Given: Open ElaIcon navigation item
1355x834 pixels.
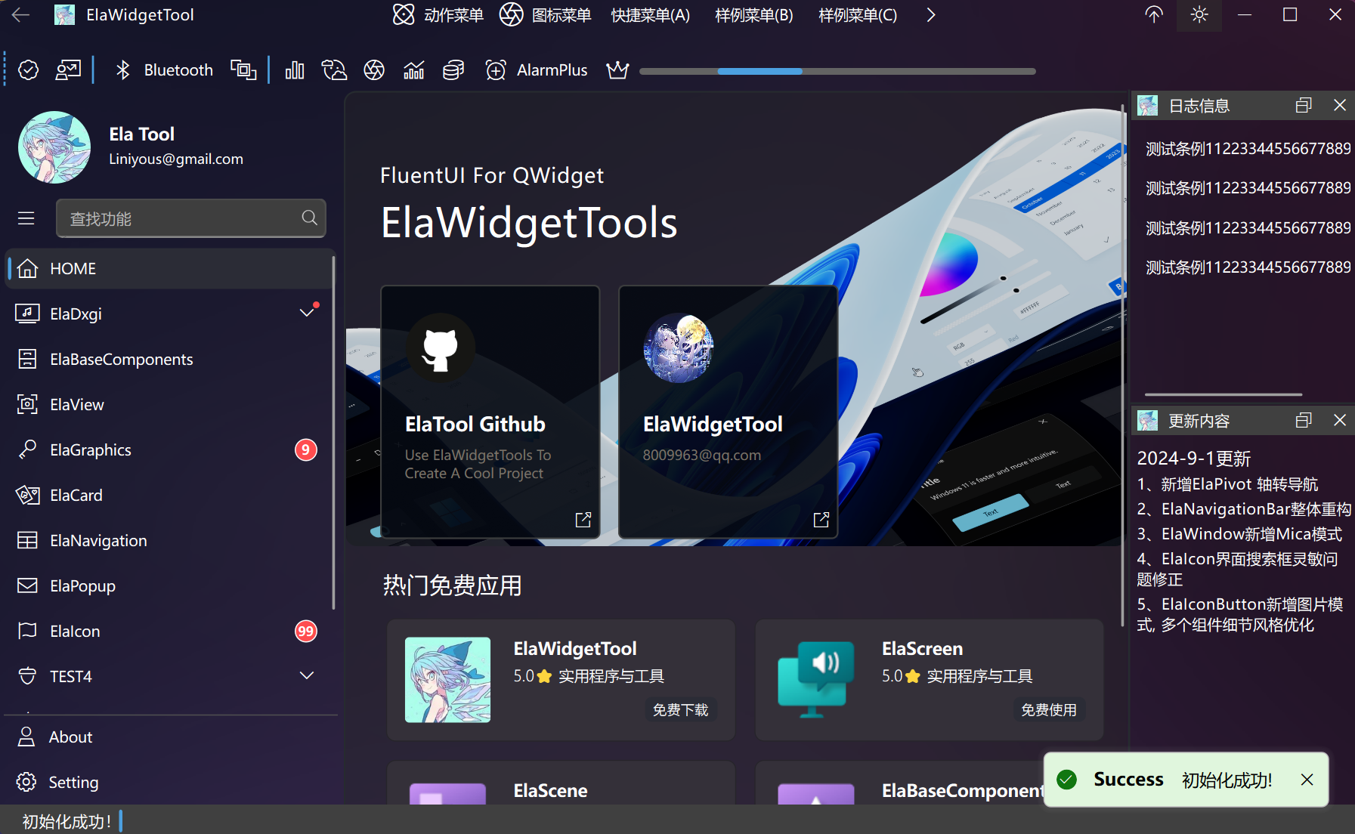Looking at the screenshot, I should click(x=169, y=632).
